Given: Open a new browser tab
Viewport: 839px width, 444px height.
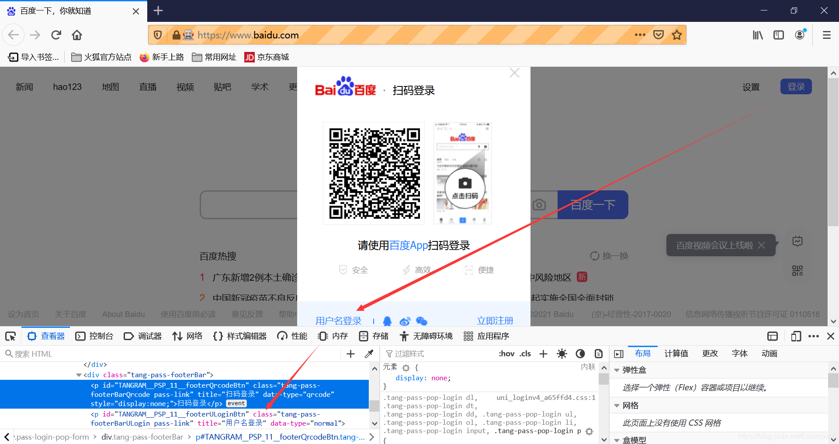Looking at the screenshot, I should [x=158, y=10].
